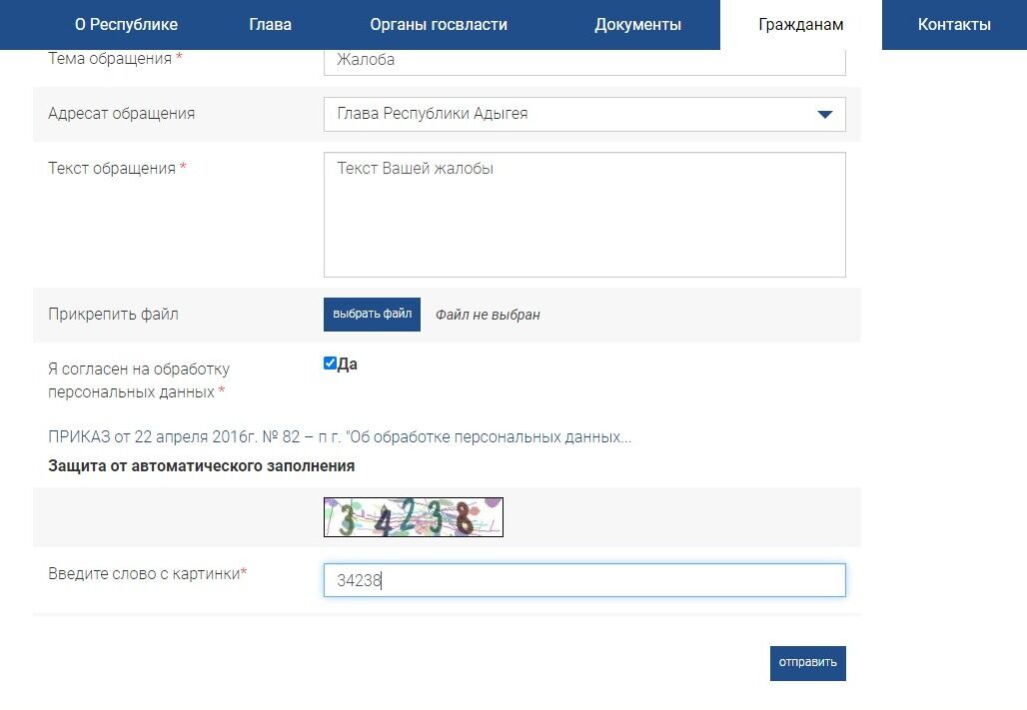Open the Документы menu item
Image resolution: width=1027 pixels, height=710 pixels.
(638, 25)
